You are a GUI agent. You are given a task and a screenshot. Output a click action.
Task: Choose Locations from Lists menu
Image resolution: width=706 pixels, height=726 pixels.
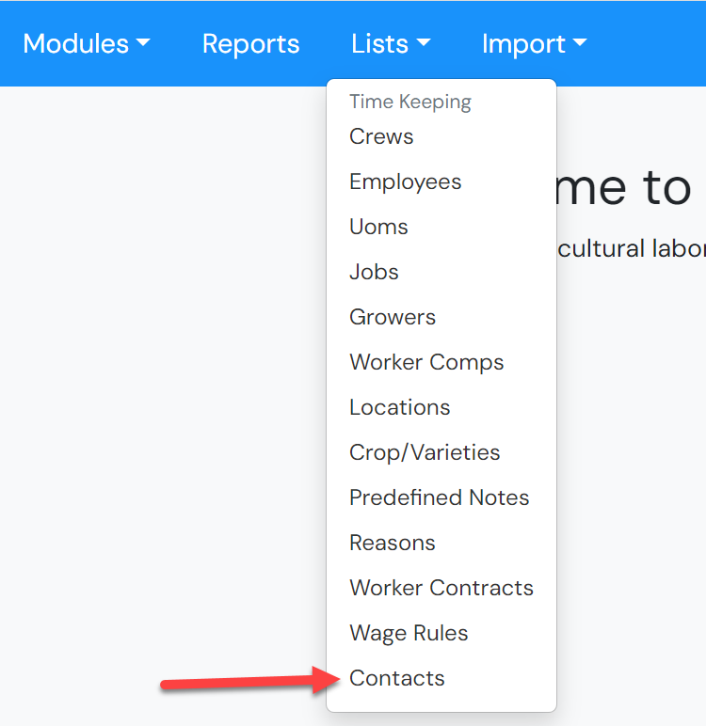tap(441, 407)
